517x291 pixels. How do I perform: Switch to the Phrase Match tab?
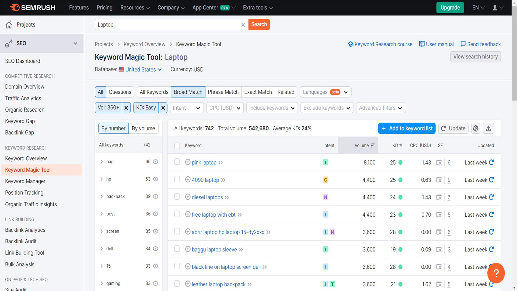pyautogui.click(x=223, y=92)
